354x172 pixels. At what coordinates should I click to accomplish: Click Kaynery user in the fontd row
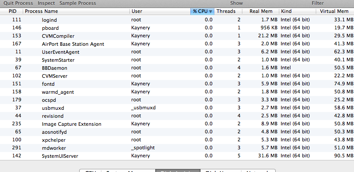[x=141, y=84]
